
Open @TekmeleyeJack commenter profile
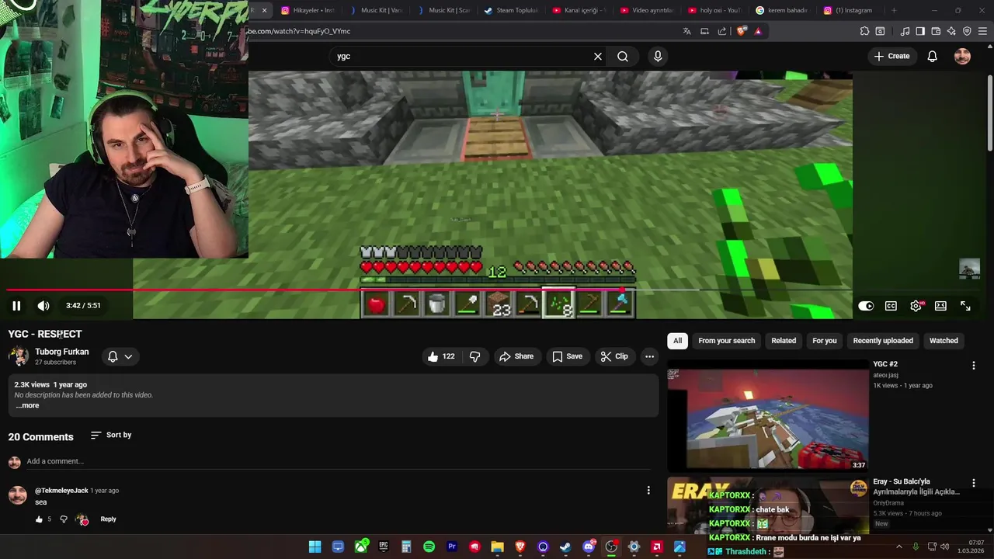[x=61, y=491]
